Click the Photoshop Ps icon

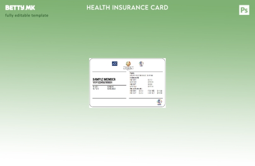[244, 10]
